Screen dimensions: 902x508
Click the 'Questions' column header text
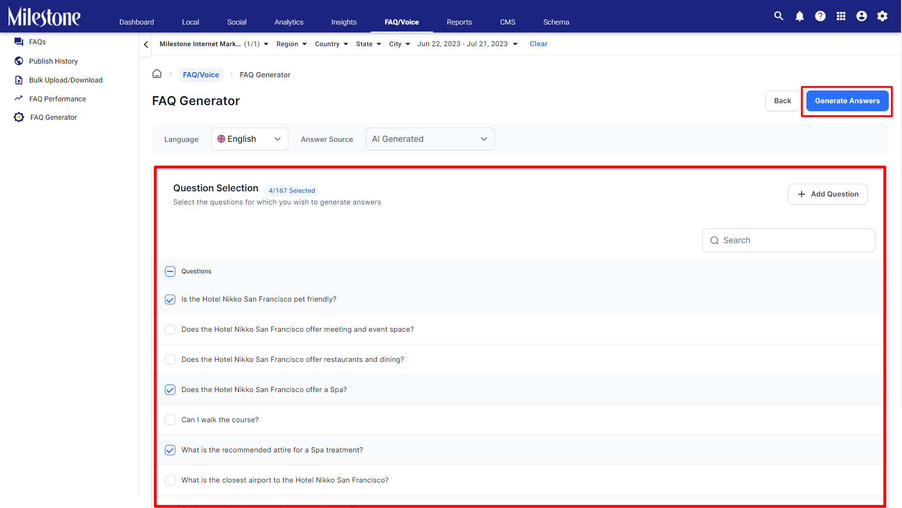196,271
